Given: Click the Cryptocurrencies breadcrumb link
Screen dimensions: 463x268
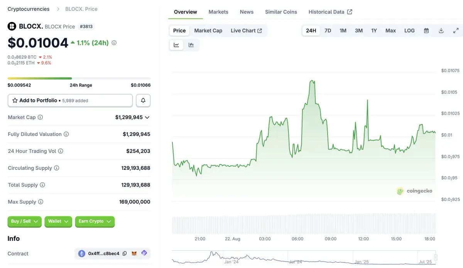Looking at the screenshot, I should [29, 9].
